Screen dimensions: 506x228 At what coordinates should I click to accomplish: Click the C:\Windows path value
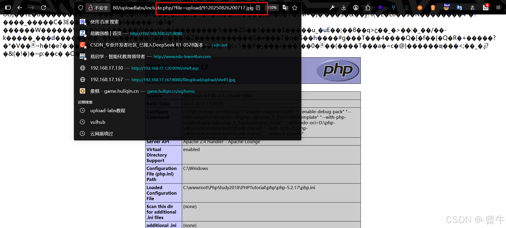coord(196,168)
